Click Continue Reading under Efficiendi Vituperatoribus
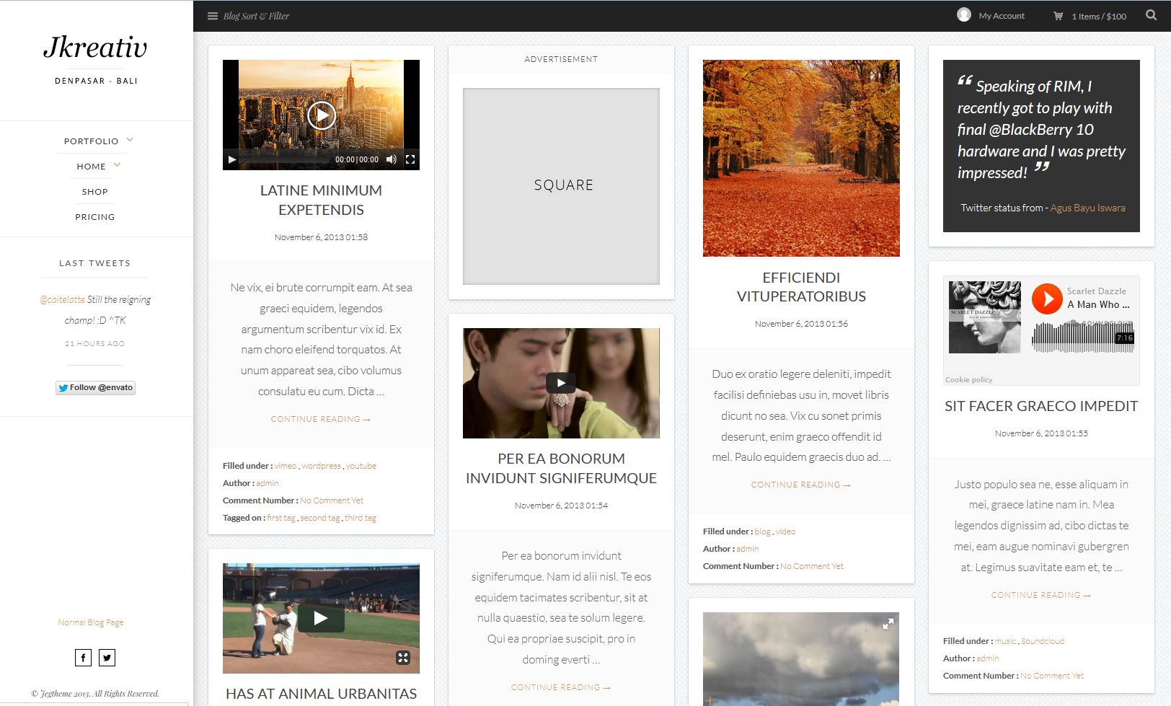This screenshot has width=1171, height=706. pos(800,484)
